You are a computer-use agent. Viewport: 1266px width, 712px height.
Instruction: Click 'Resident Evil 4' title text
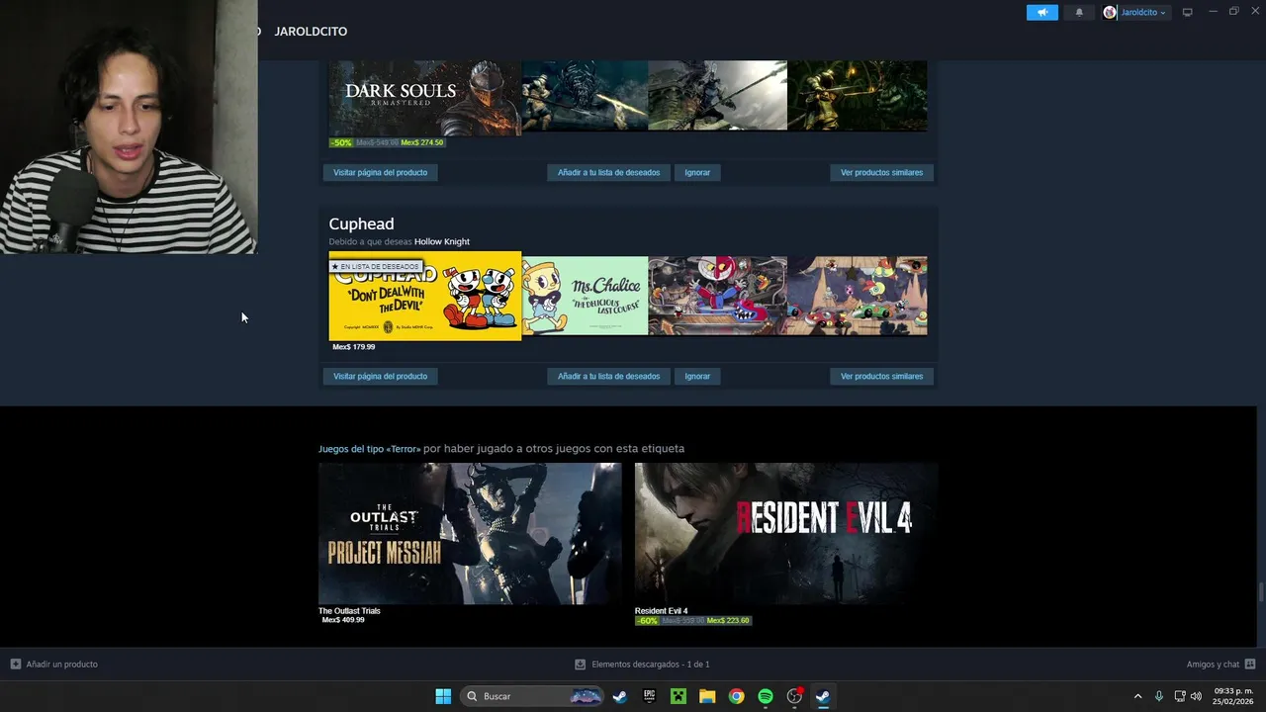click(x=661, y=611)
